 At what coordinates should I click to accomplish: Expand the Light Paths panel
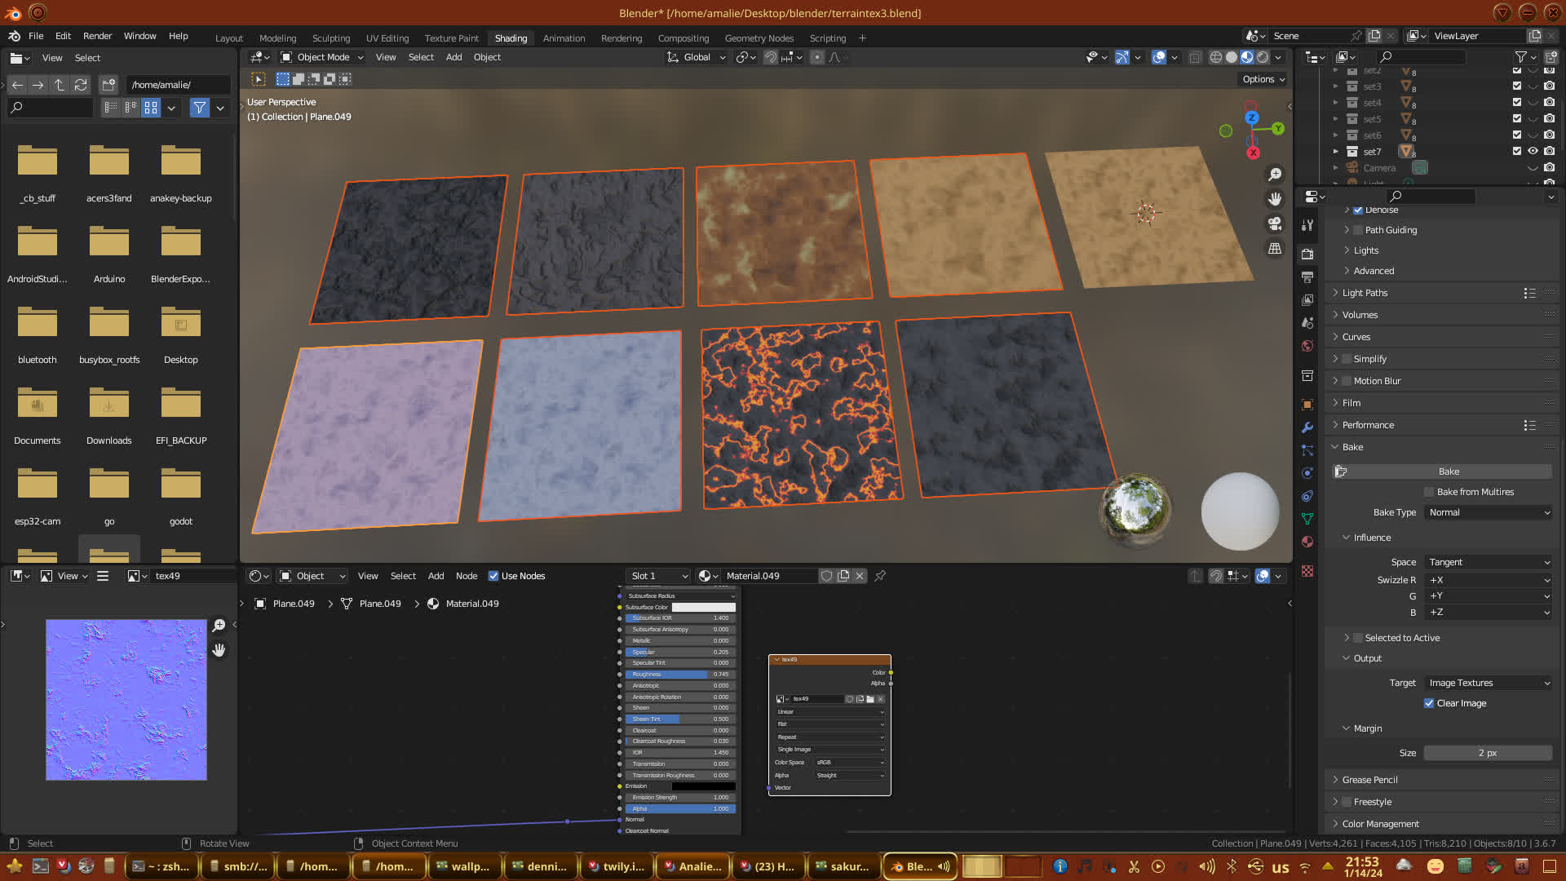[x=1365, y=293]
